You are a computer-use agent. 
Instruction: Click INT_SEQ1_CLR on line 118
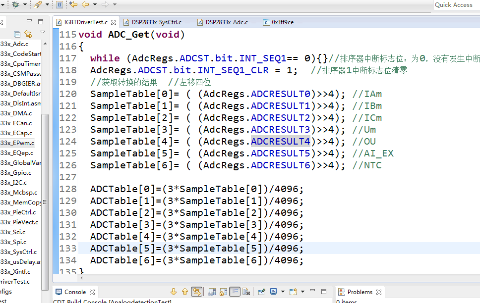click(x=233, y=70)
